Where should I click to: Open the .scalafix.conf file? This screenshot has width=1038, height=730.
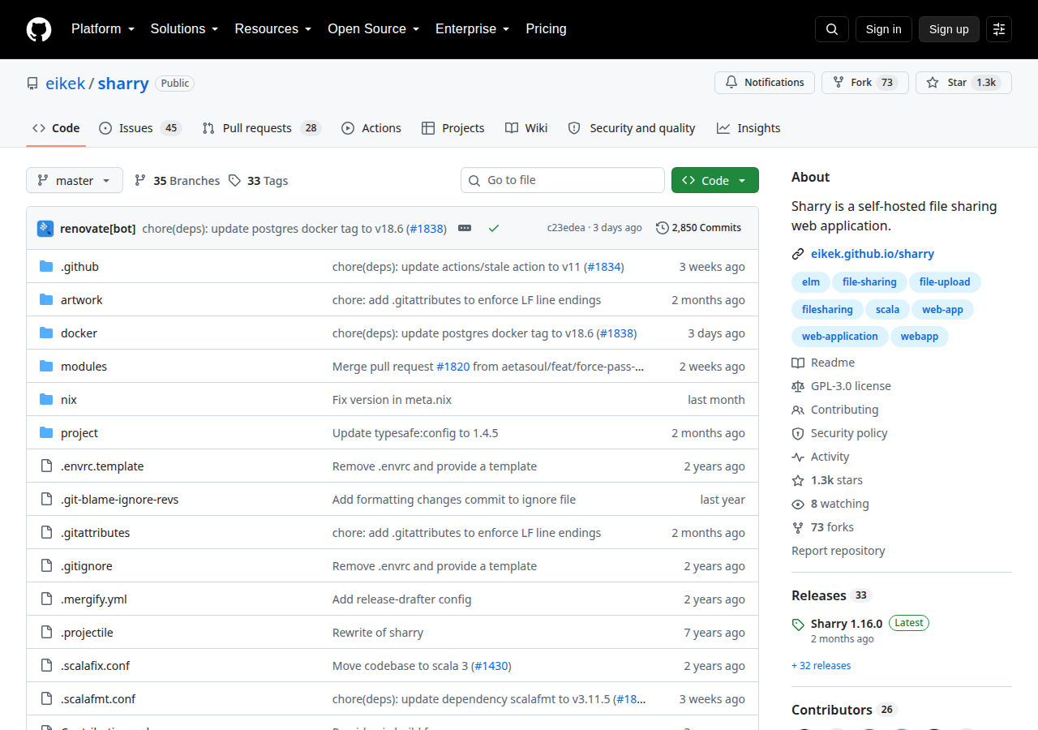point(95,666)
